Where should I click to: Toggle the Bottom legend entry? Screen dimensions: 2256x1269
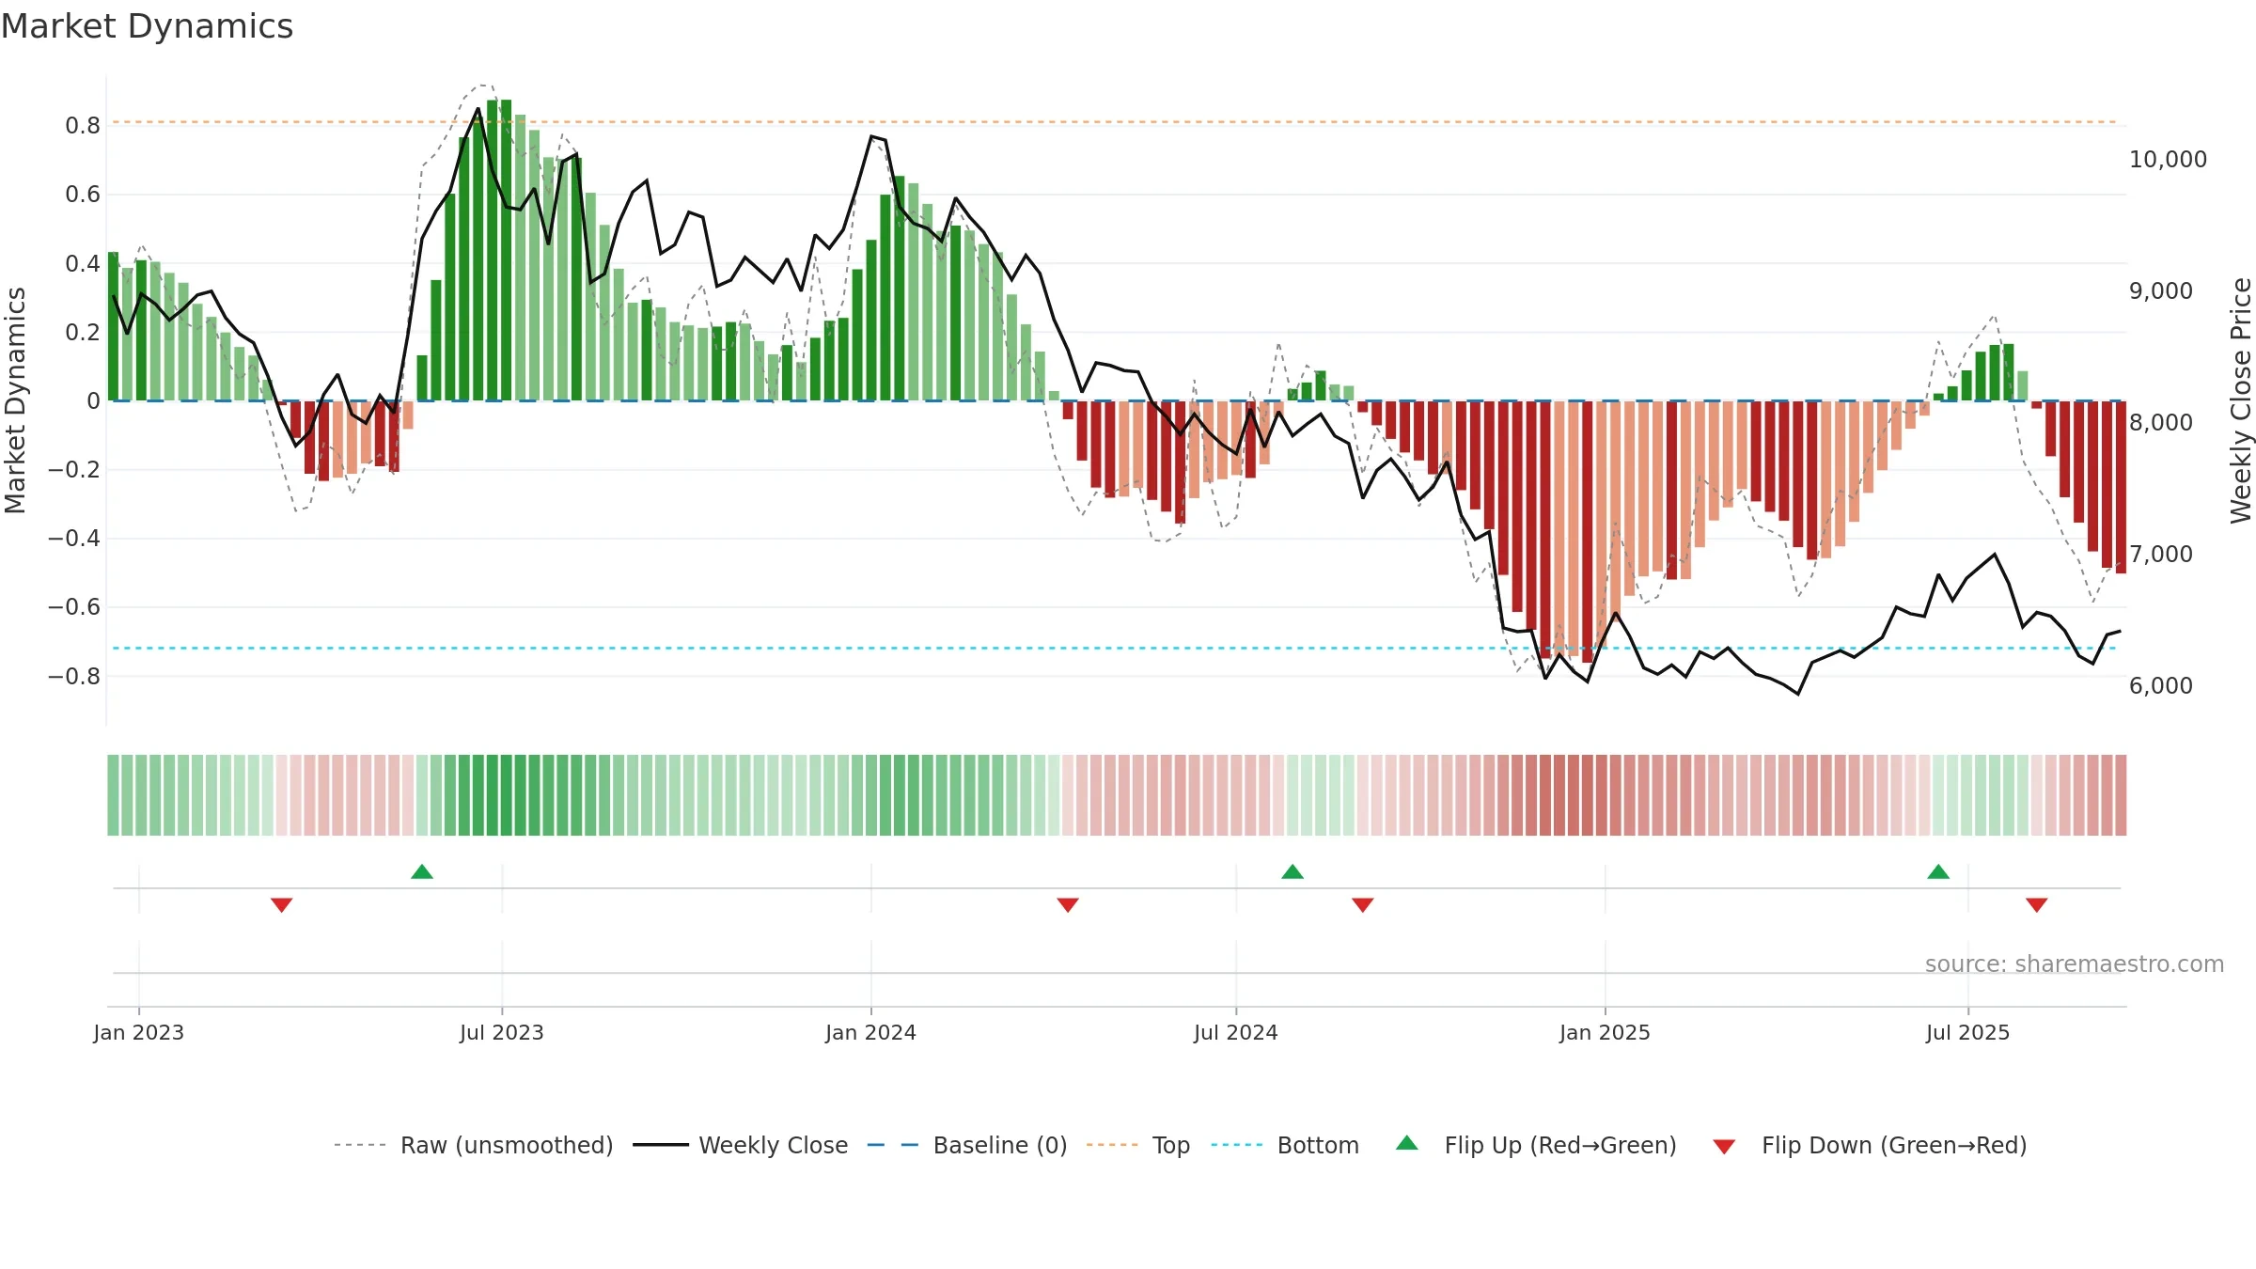(x=1285, y=1145)
